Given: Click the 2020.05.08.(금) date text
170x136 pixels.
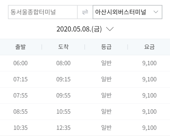Looking at the screenshot, I should tap(79, 29).
